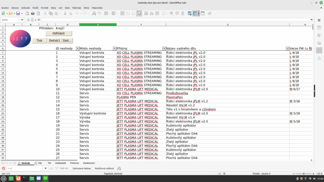Switch to the Díly sheet tab
This screenshot has height=182, width=324.
(38, 163)
